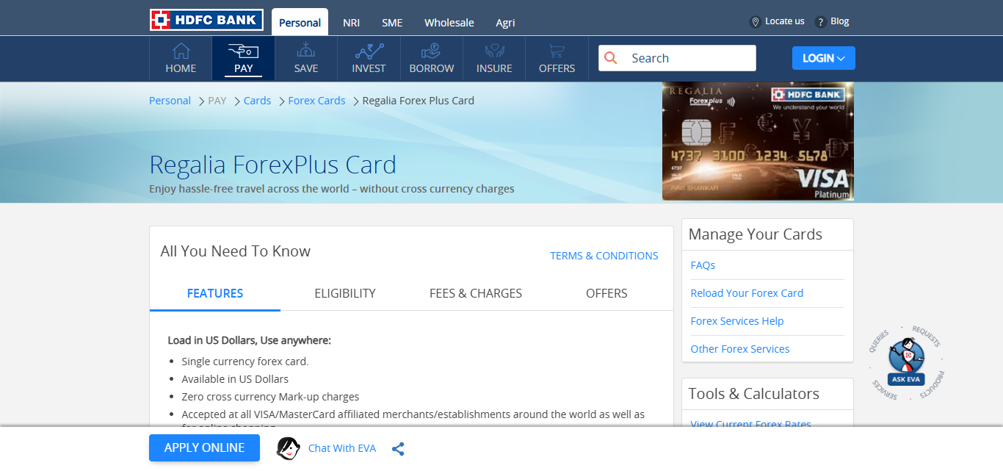The height and width of the screenshot is (471, 1003).
Task: Click the Blog question mark icon
Action: point(821,22)
